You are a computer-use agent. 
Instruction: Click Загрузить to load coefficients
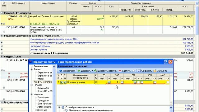point(160,71)
